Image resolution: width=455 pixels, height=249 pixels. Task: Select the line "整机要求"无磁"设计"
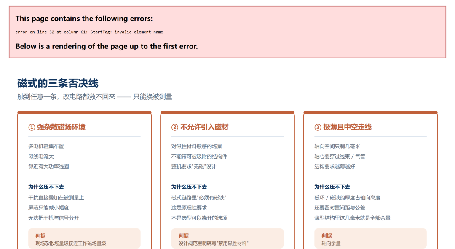tap(194, 167)
